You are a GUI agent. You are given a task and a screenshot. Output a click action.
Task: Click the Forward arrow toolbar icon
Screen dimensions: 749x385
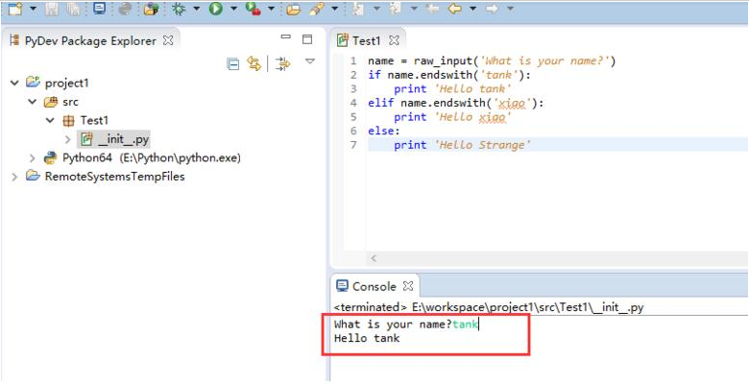492,9
